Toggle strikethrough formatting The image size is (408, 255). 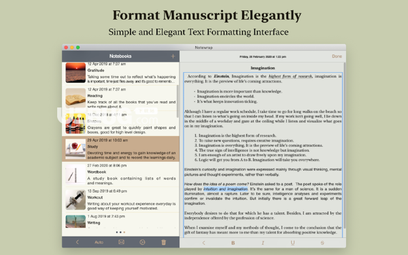[322, 243]
